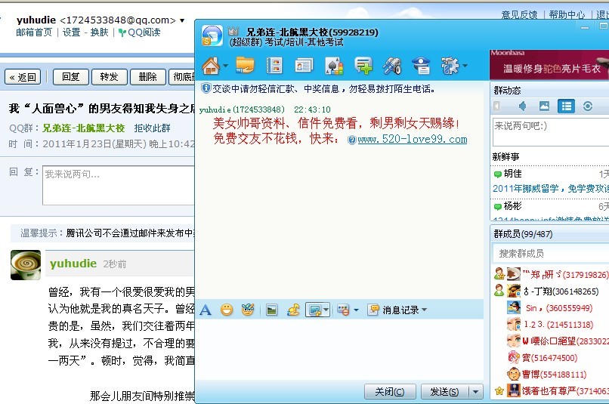The width and height of the screenshot is (609, 404).
Task: Expand the home icon dropdown arrow
Action: [225, 66]
